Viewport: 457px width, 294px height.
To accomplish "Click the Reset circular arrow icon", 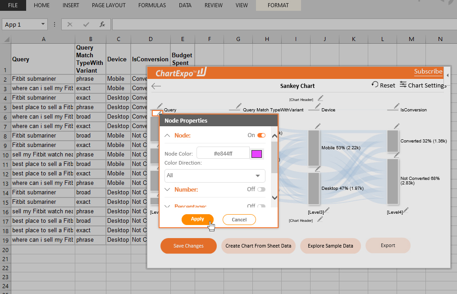I will pos(375,85).
